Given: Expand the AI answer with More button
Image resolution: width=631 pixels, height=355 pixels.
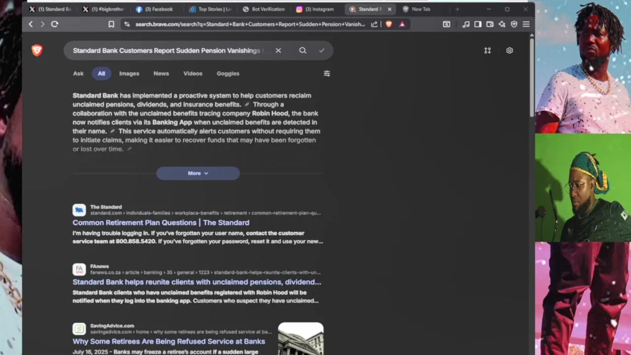Looking at the screenshot, I should 198,173.
